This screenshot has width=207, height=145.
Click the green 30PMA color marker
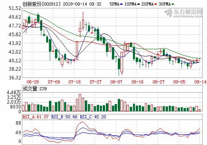coord(173,4)
